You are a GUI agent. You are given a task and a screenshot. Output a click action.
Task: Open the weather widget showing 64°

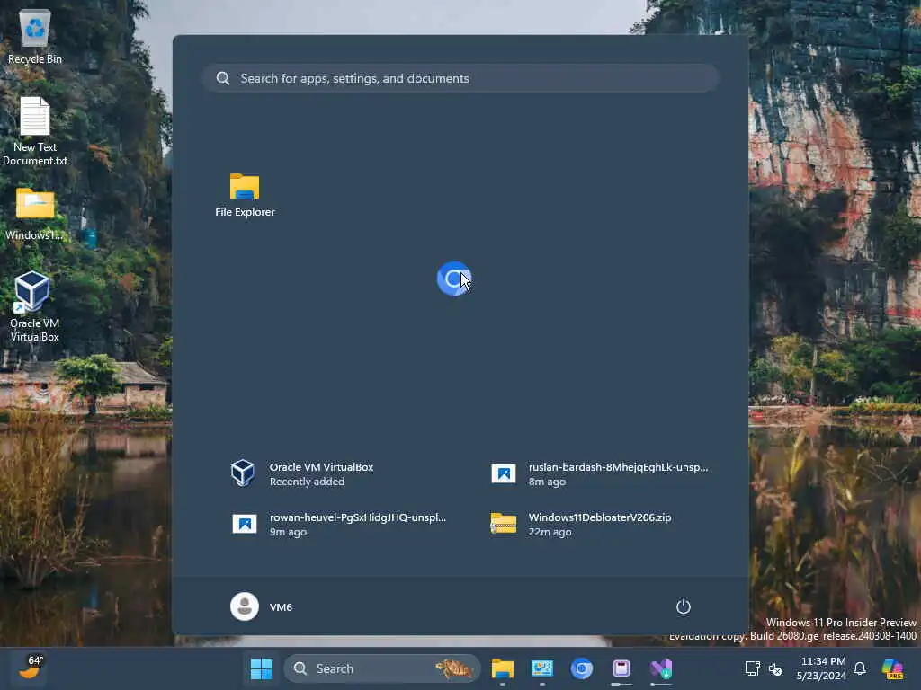point(31,668)
